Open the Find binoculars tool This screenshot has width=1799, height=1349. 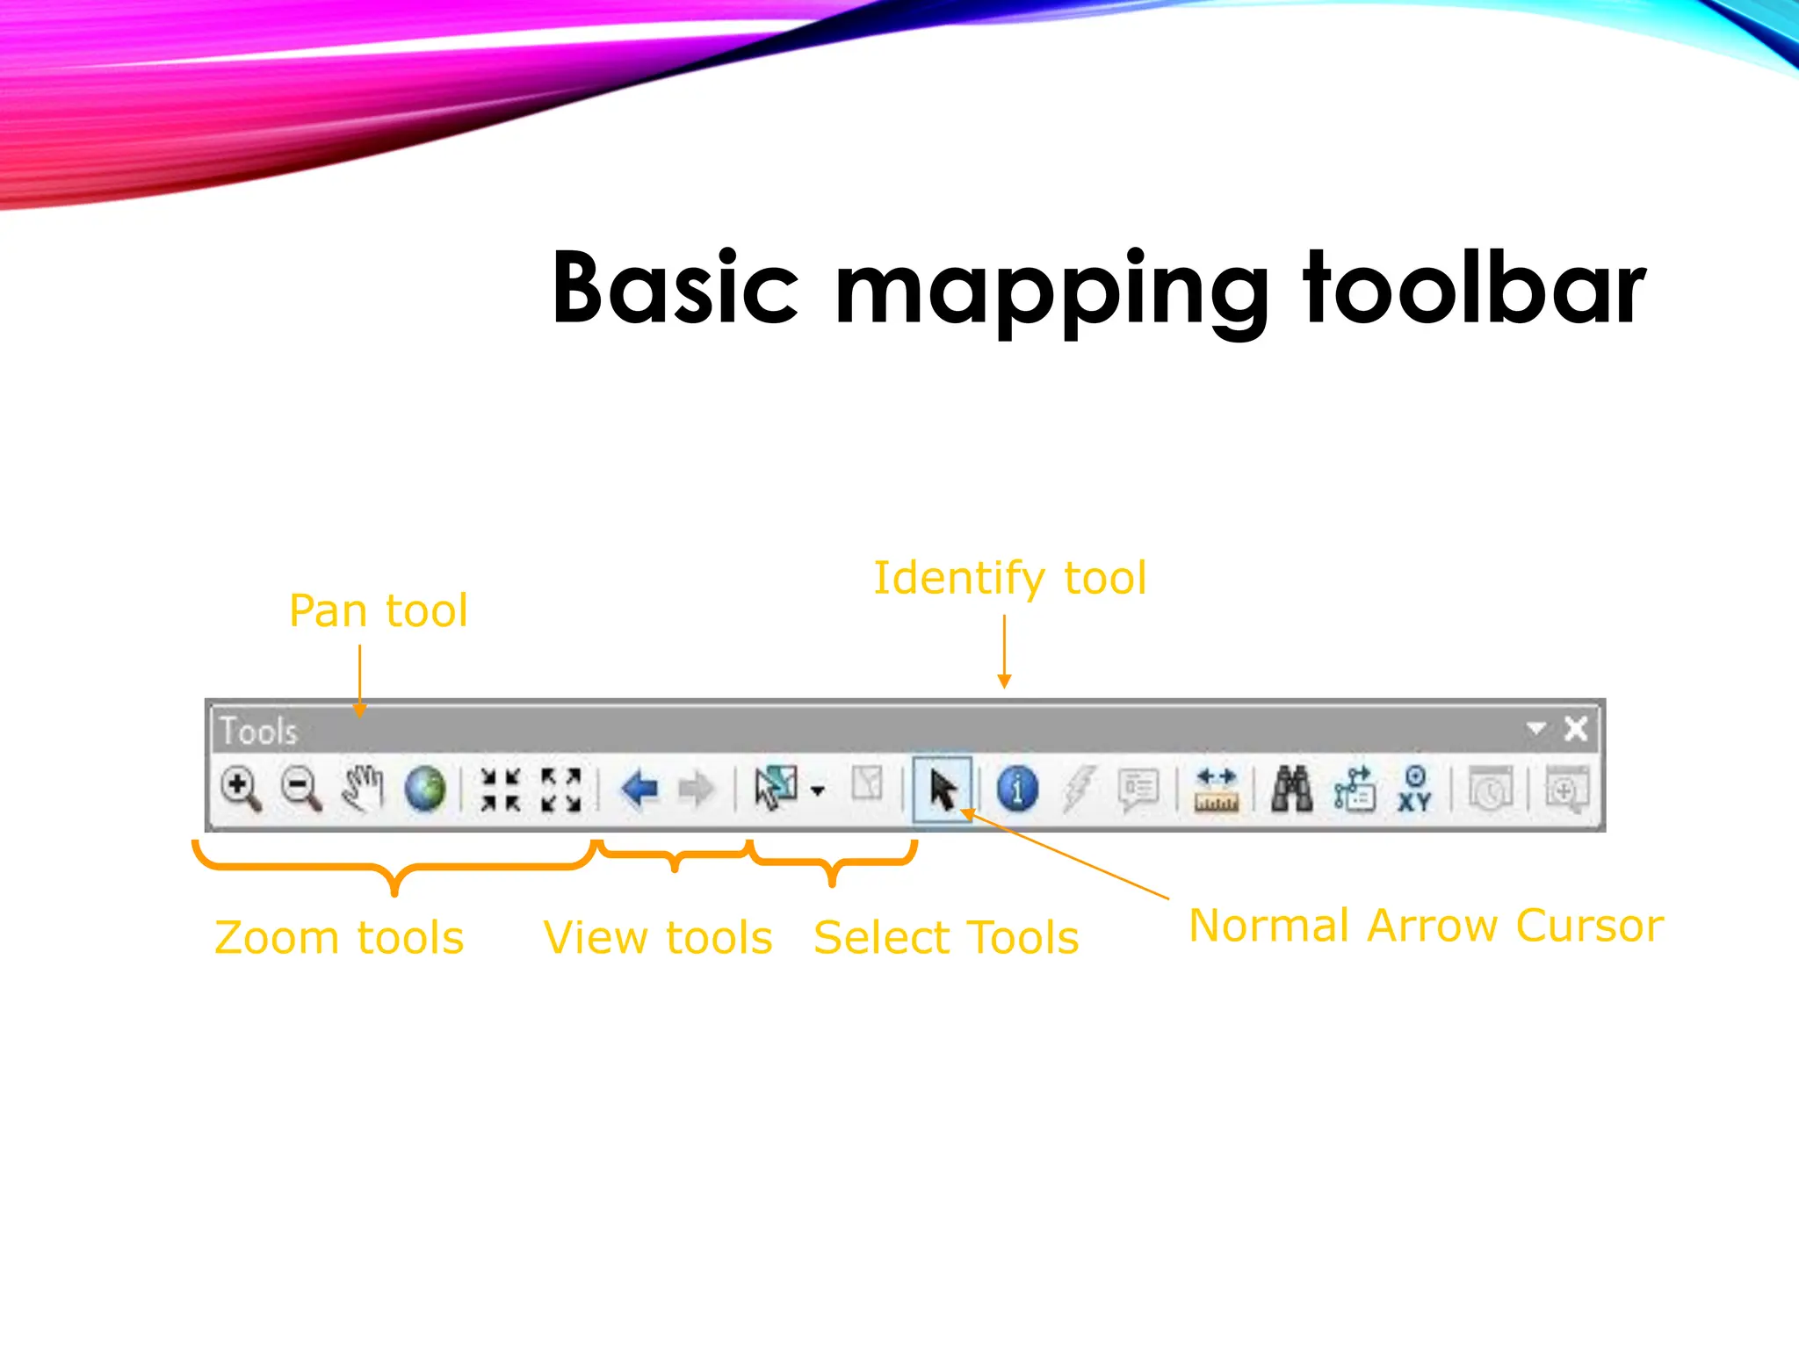click(x=1292, y=788)
